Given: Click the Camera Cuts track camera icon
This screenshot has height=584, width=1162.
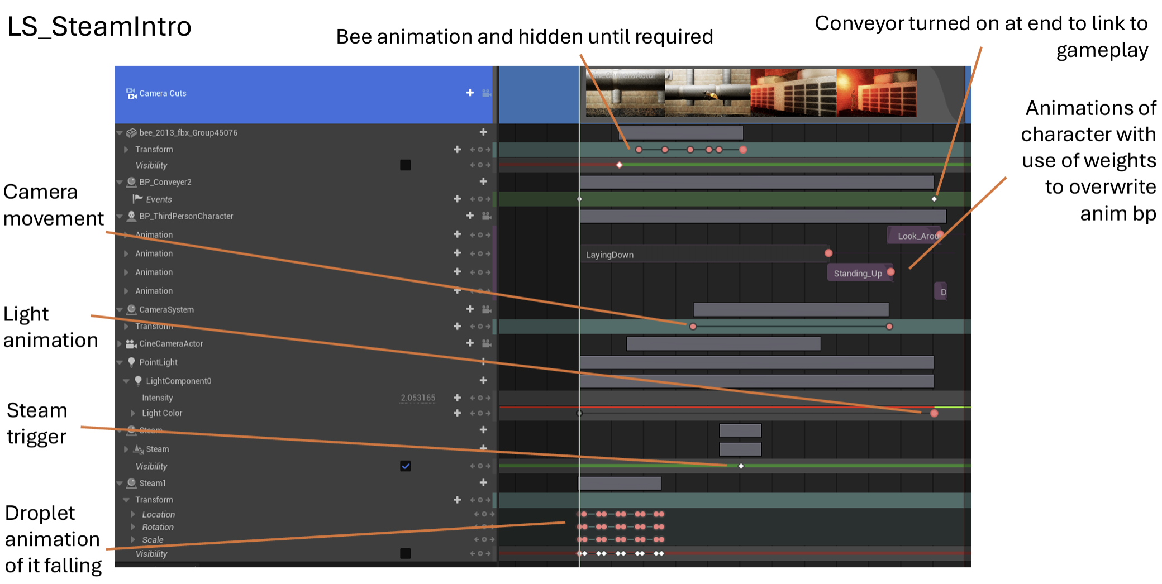Looking at the screenshot, I should (131, 93).
